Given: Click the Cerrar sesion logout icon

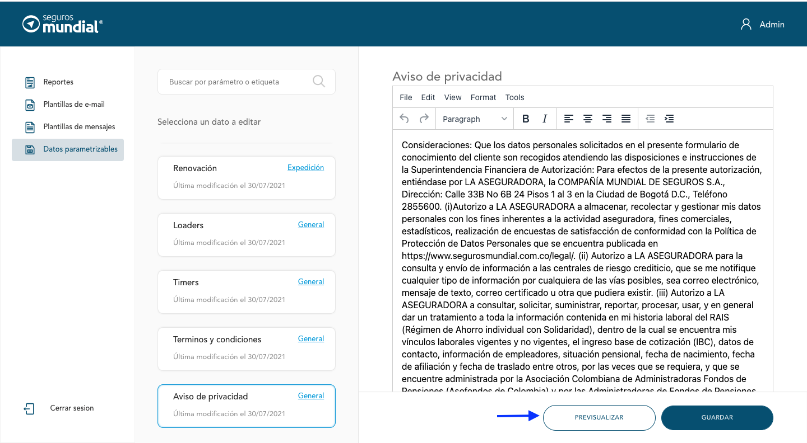Looking at the screenshot, I should 29,408.
